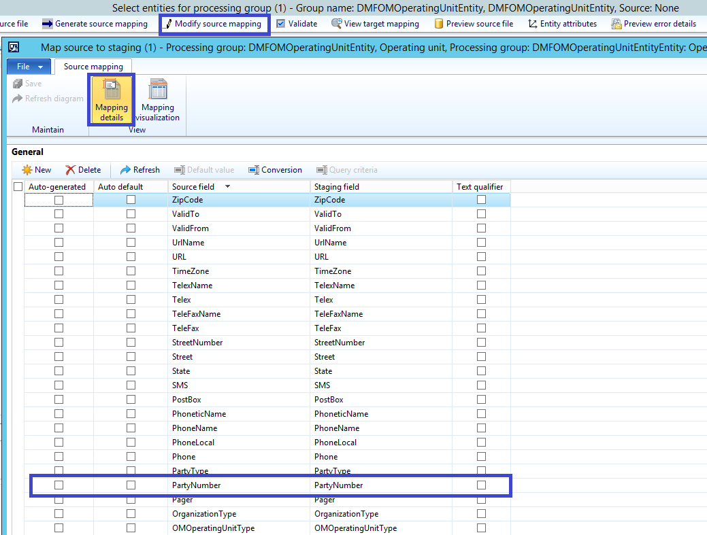Check the select-all checkbox in the grid header
707x535 pixels.
(17, 186)
